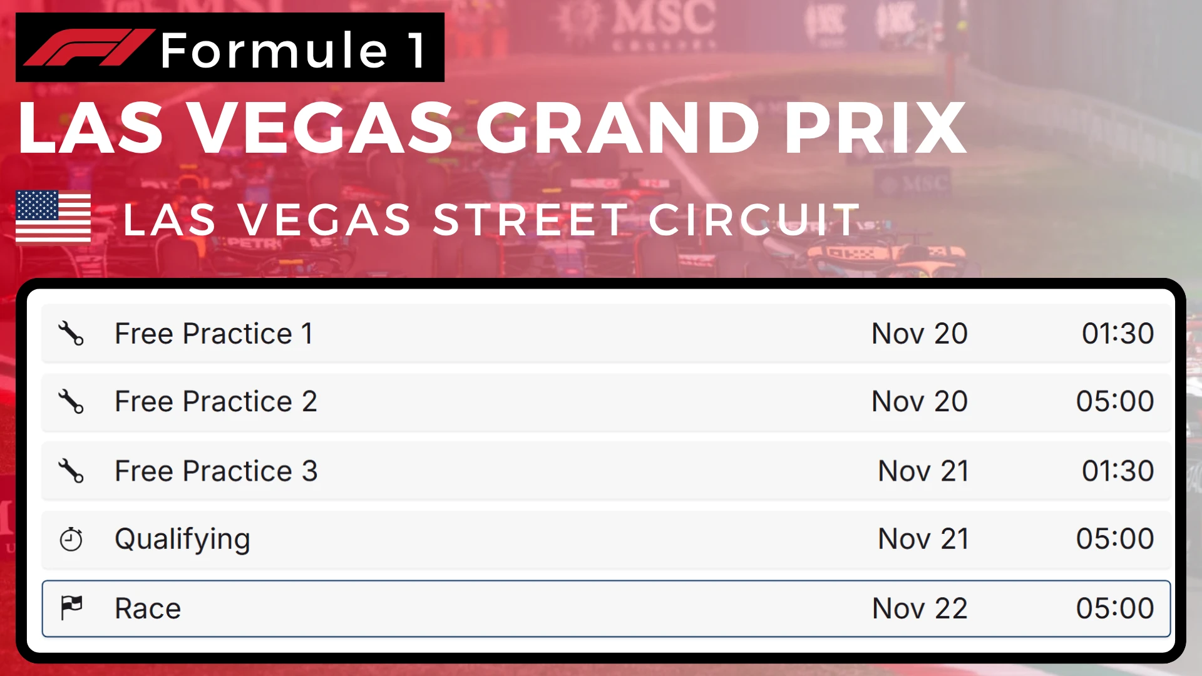
Task: Select the Free Practice 2 session label
Action: [x=215, y=401]
